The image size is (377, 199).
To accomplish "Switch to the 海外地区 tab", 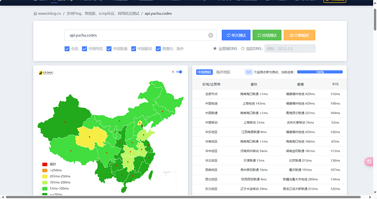I will click(223, 72).
